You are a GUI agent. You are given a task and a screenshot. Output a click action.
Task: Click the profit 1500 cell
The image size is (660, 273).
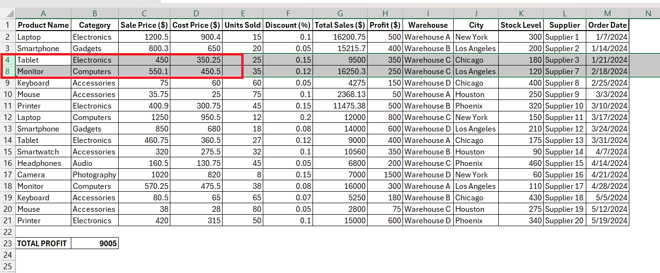point(385,175)
